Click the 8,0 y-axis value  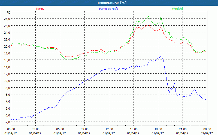8,88
